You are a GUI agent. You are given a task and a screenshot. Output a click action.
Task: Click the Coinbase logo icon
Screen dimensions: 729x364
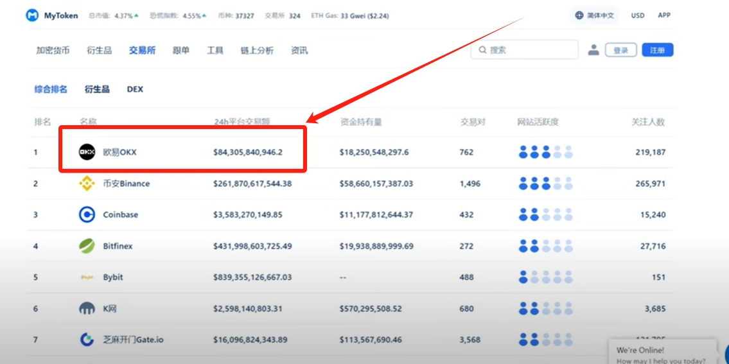point(87,215)
